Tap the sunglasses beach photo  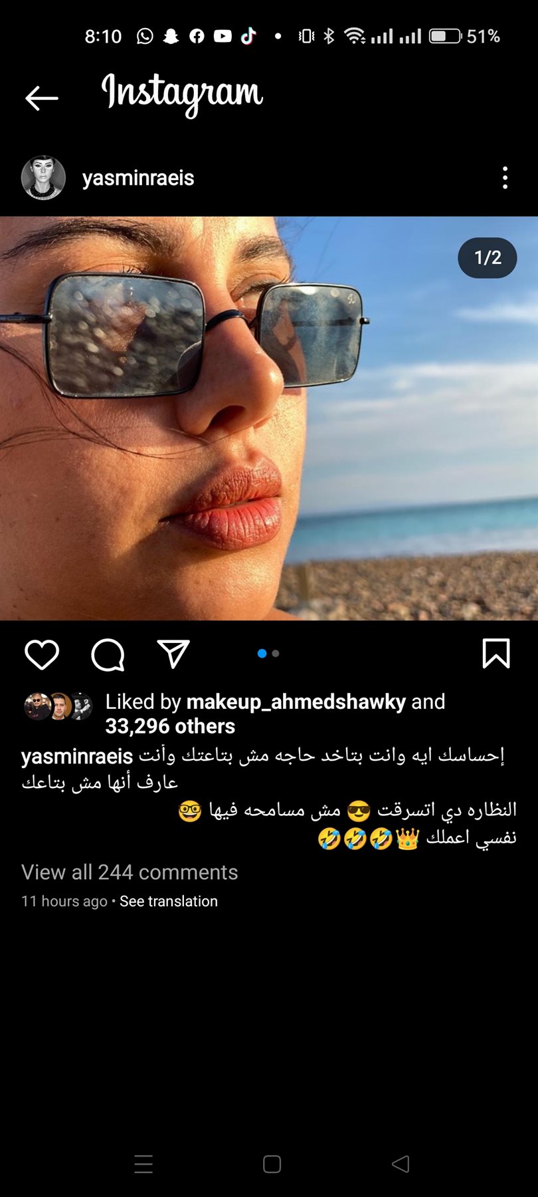(x=269, y=418)
